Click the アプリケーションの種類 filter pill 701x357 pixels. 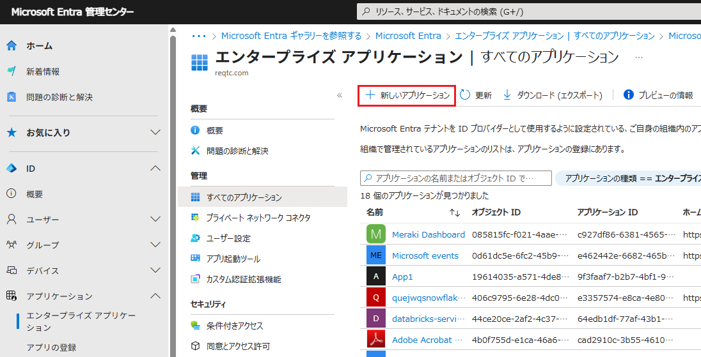click(628, 178)
